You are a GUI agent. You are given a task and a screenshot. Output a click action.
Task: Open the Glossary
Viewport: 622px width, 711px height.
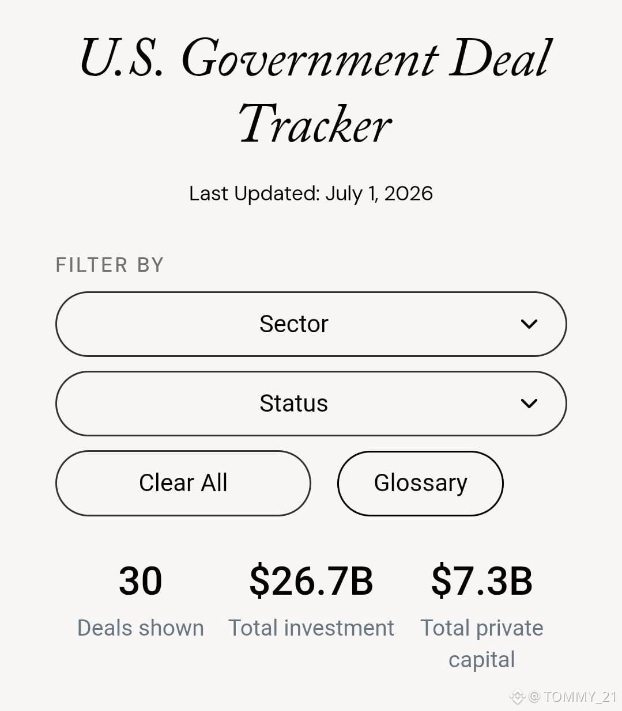pyautogui.click(x=420, y=483)
